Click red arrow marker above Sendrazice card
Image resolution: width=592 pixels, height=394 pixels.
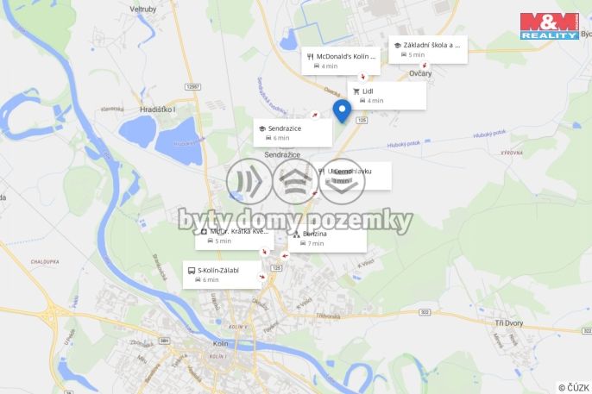click(314, 115)
